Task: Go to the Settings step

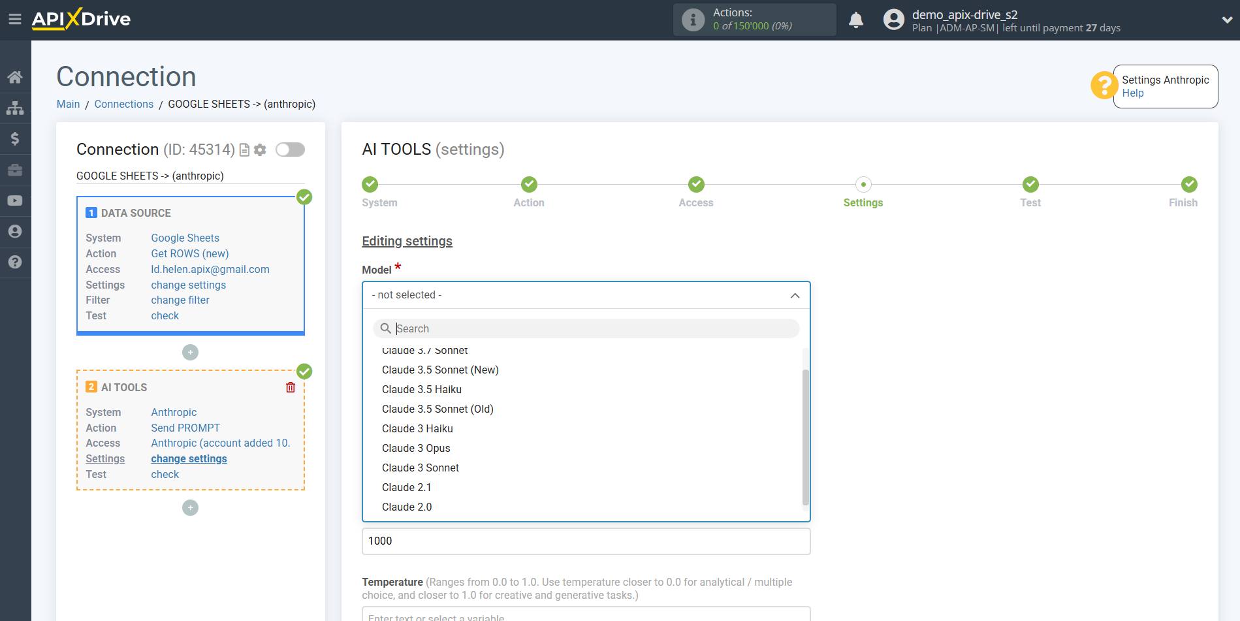Action: pyautogui.click(x=863, y=184)
